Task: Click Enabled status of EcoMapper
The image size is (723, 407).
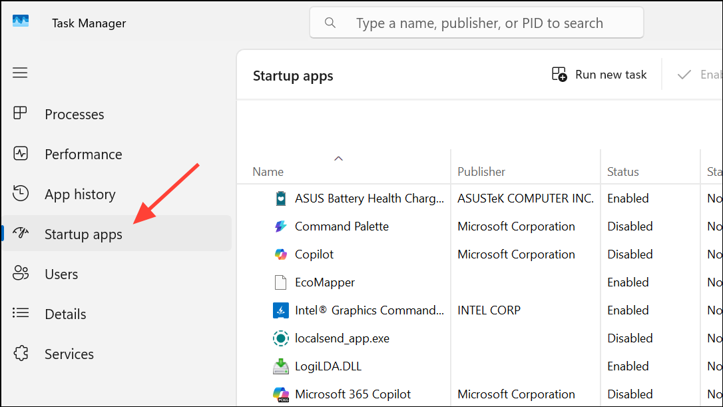Action: 628,282
